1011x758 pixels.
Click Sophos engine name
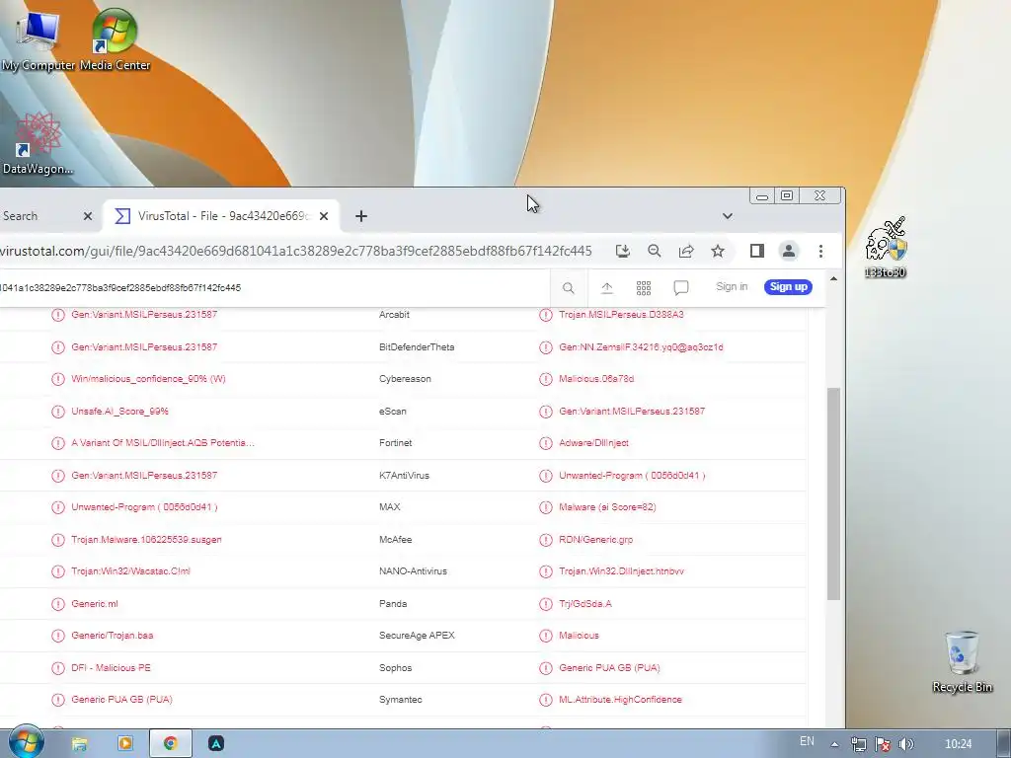395,668
